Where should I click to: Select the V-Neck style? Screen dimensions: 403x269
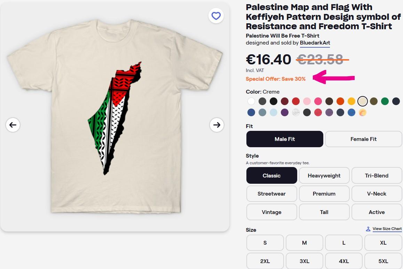377,193
